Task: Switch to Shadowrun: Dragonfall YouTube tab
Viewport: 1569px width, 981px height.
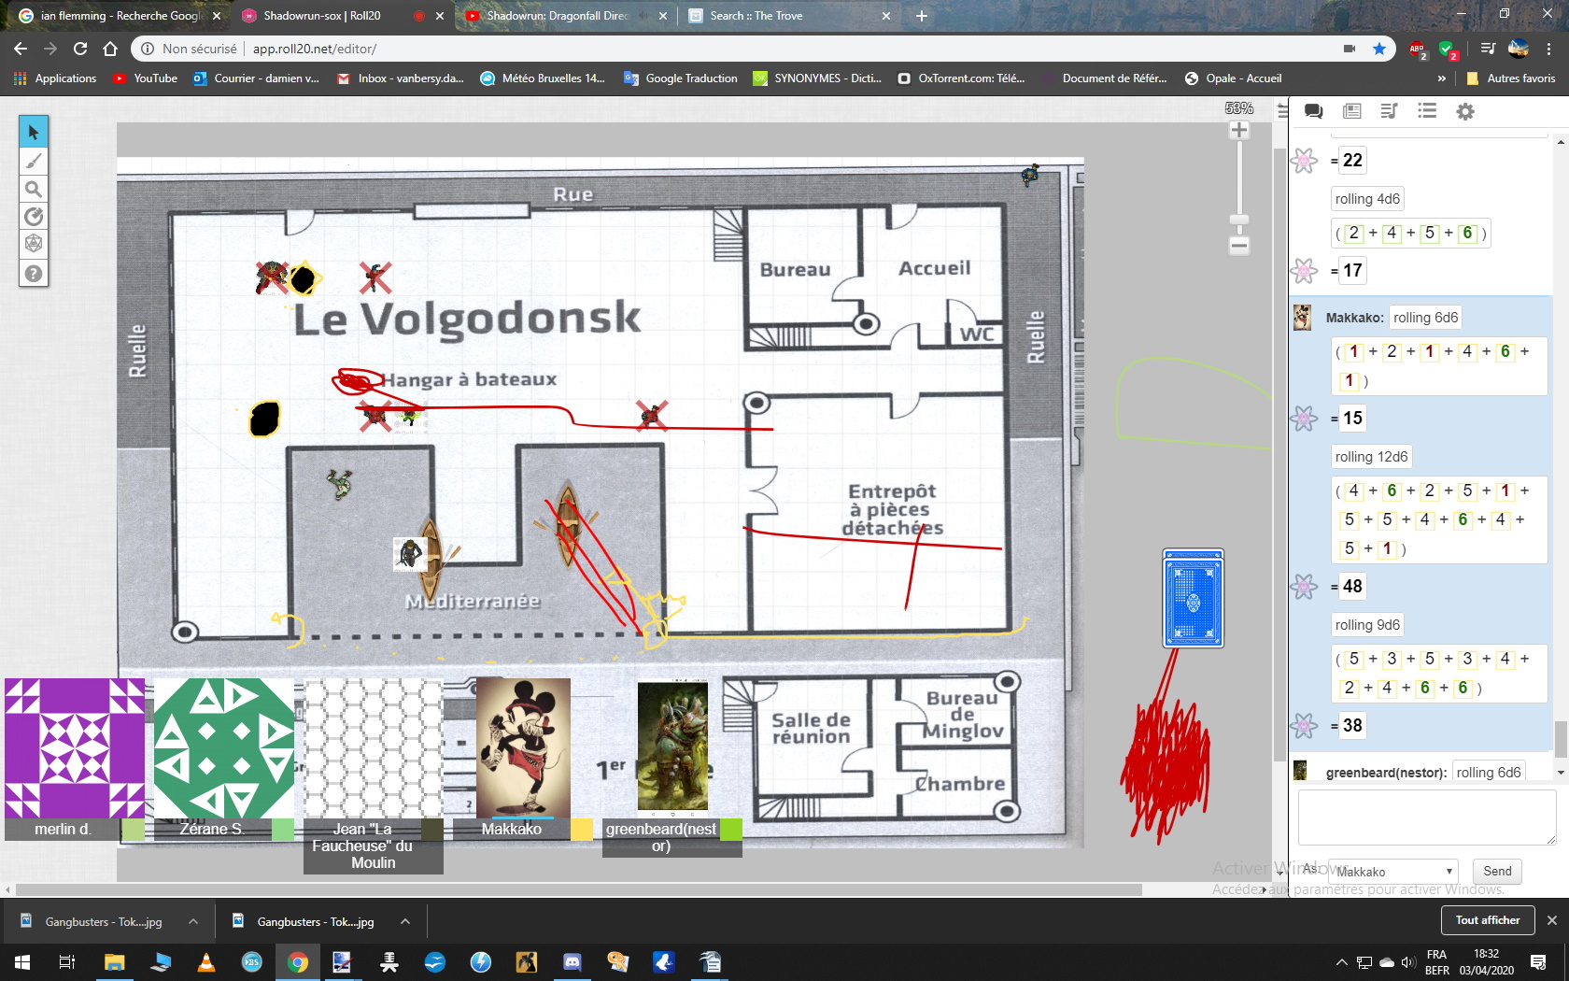Action: (557, 16)
